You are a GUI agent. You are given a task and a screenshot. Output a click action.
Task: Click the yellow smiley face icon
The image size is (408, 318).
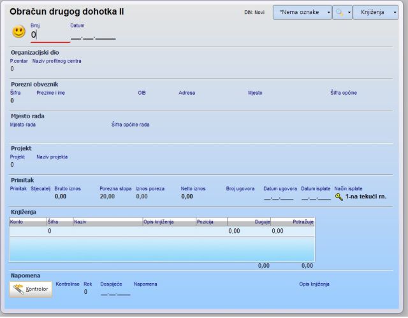[19, 32]
